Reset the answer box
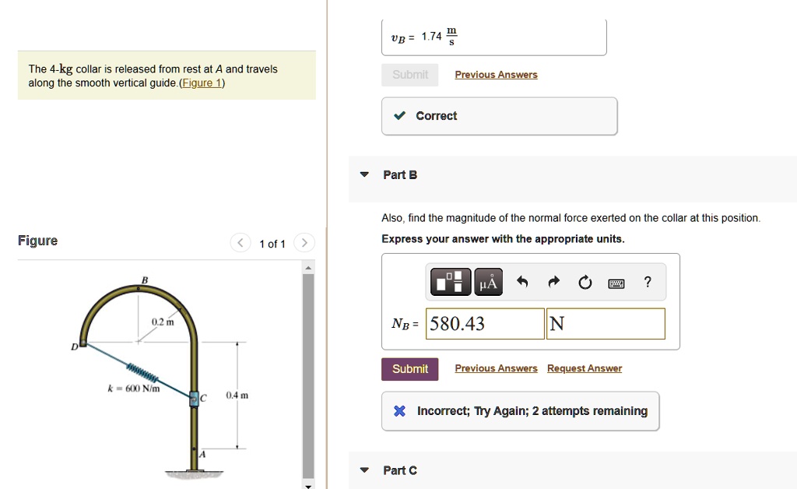 coord(585,283)
